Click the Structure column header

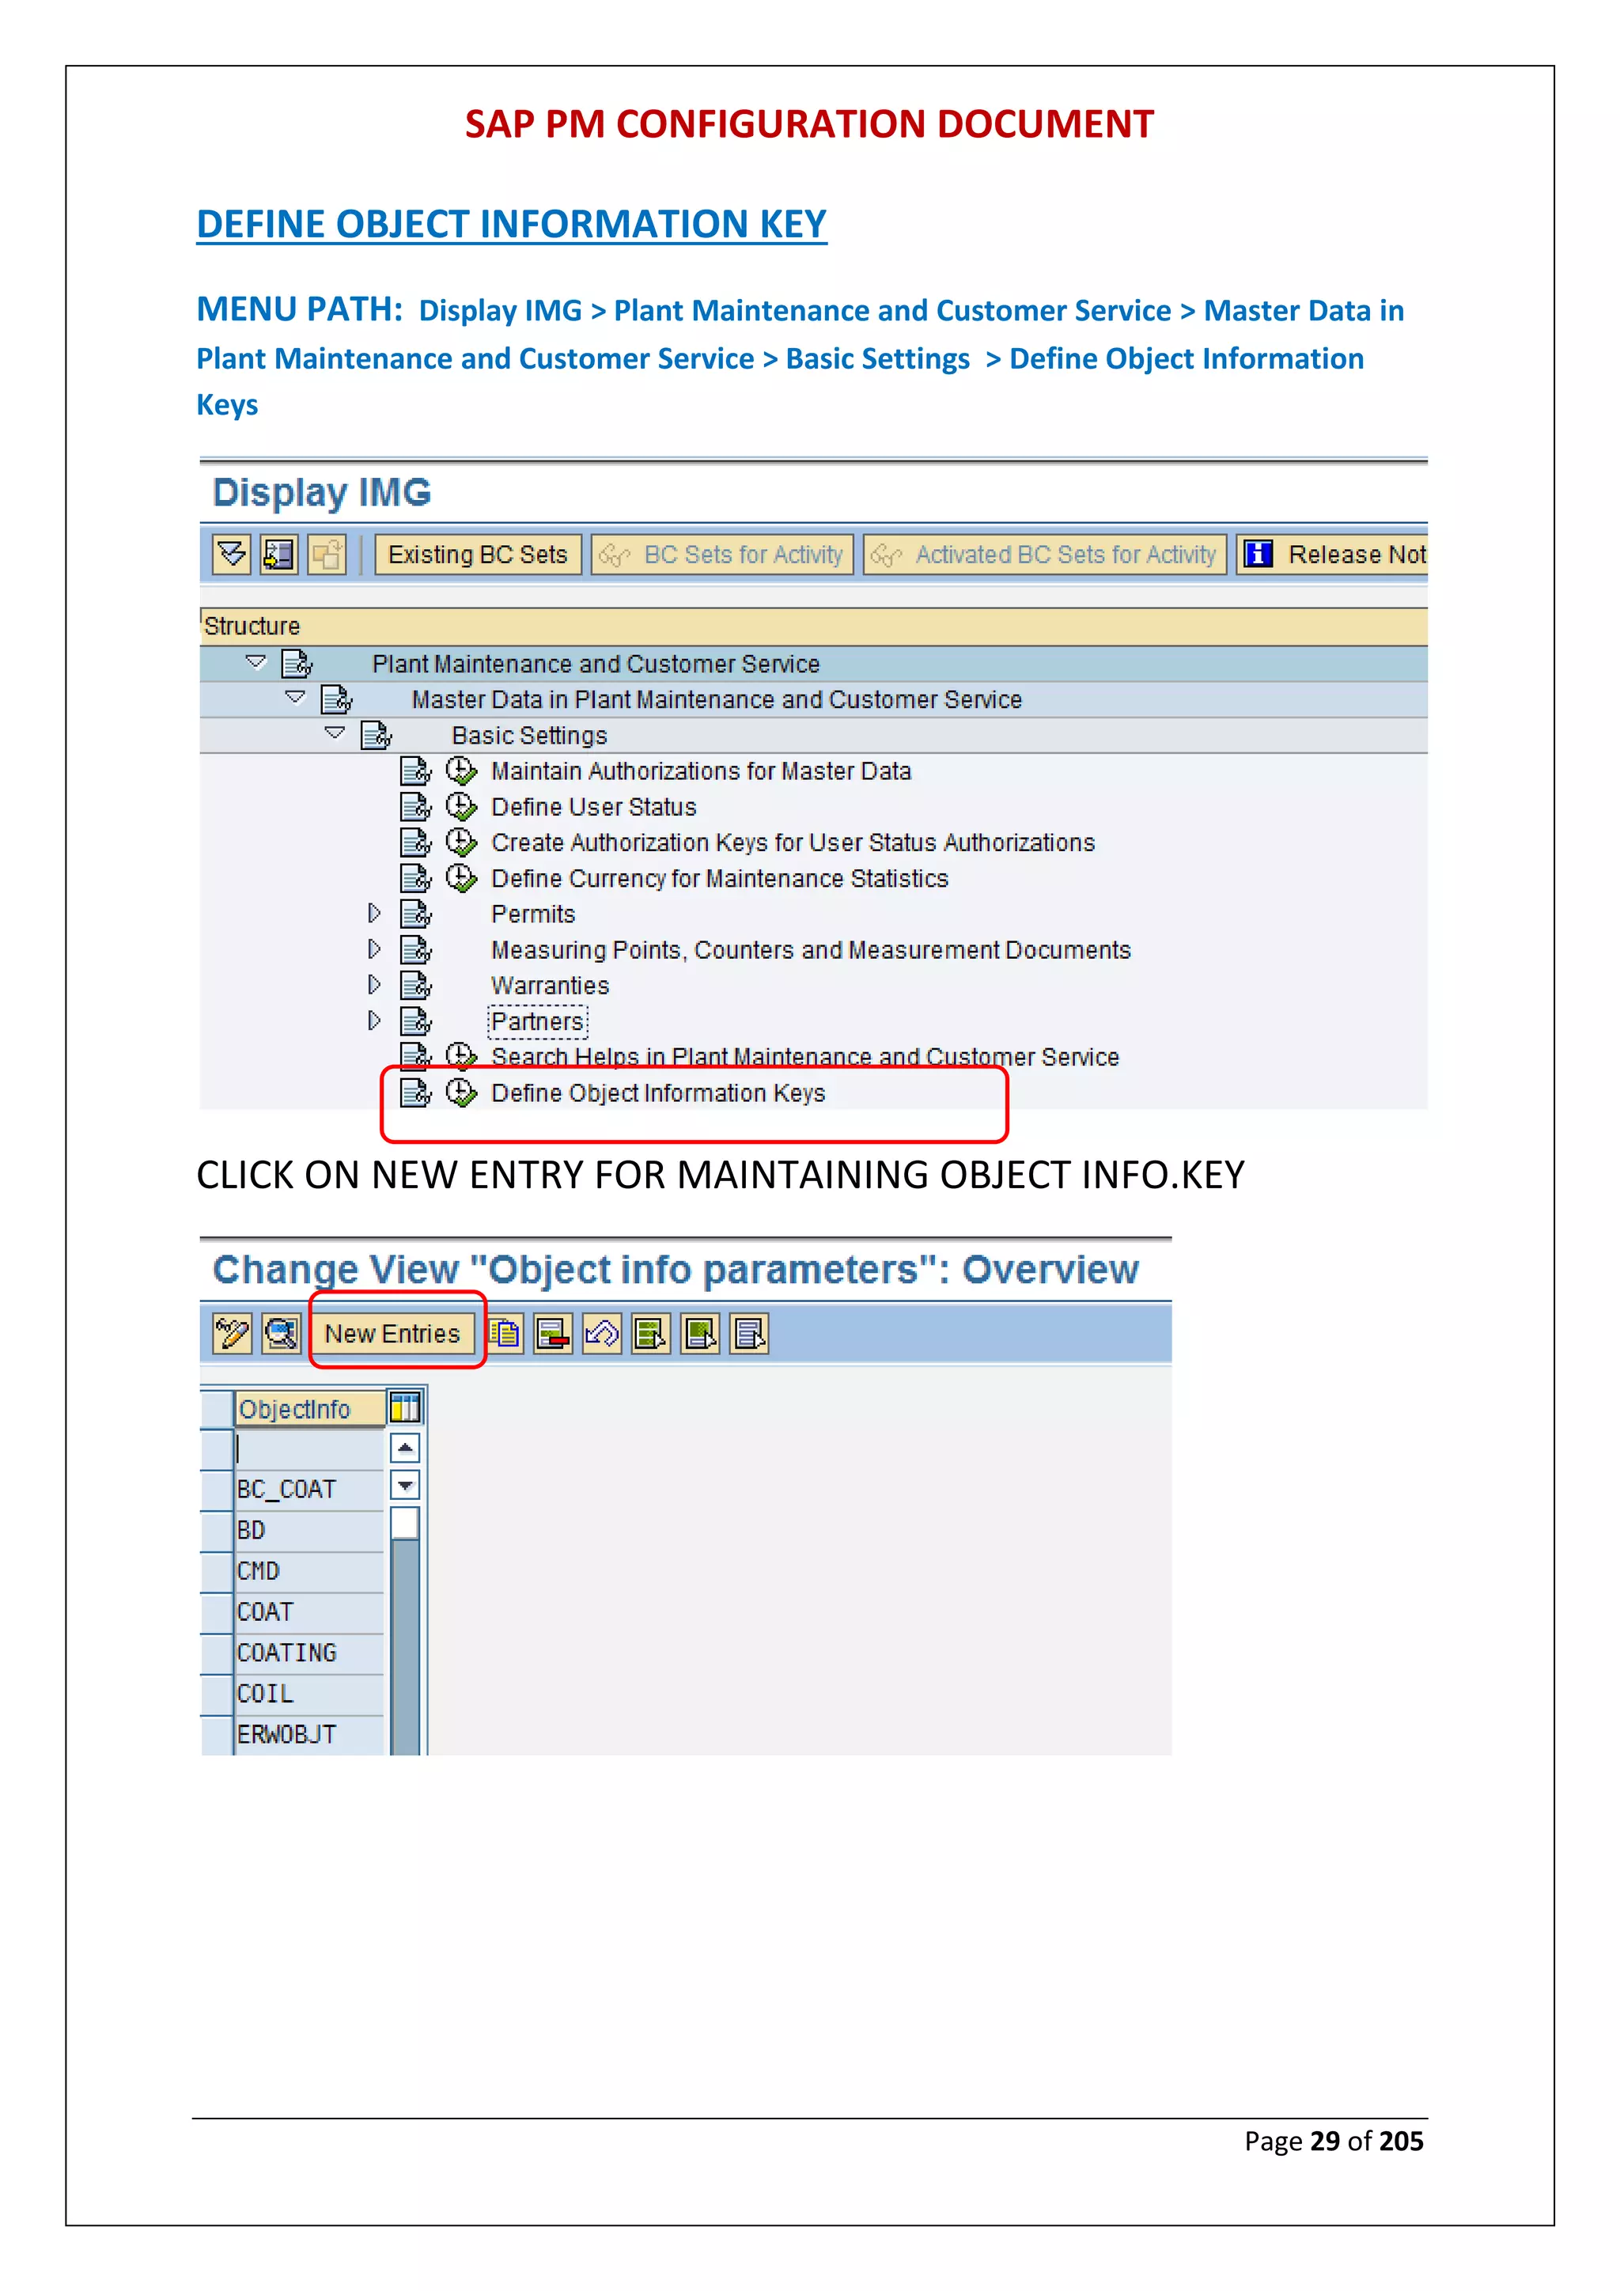[x=814, y=626]
